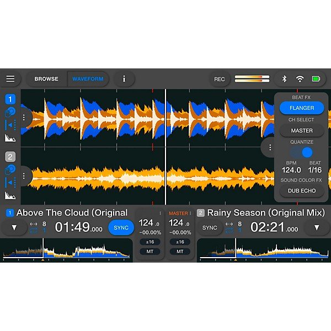Toggle deck 1 blue loop icon
Screen dimensions: 331x331
coord(34,231)
